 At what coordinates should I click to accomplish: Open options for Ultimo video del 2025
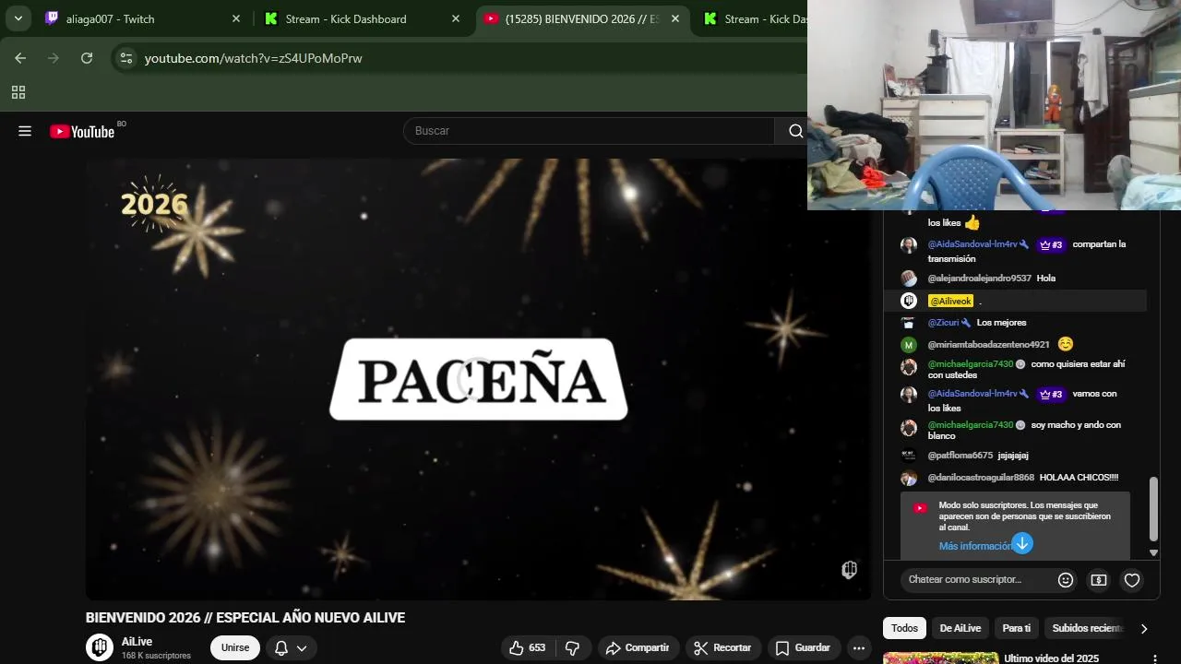tap(1154, 658)
